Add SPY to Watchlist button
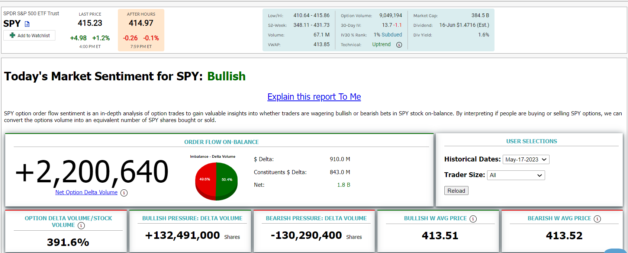 pyautogui.click(x=29, y=35)
